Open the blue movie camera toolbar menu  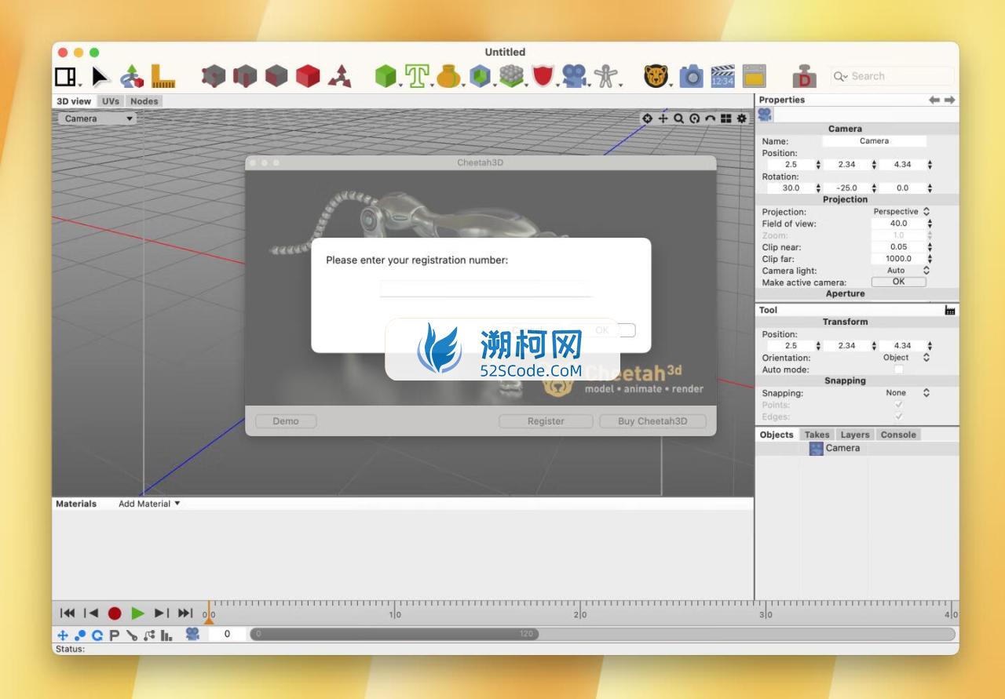tap(575, 76)
